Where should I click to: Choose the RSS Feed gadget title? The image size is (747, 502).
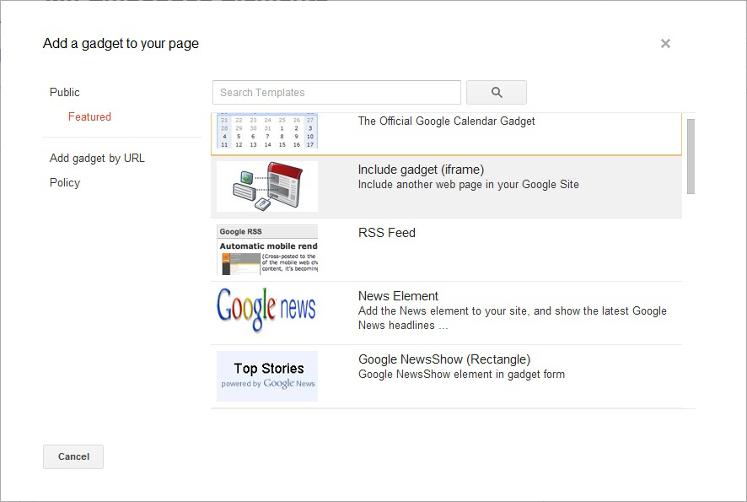[387, 233]
